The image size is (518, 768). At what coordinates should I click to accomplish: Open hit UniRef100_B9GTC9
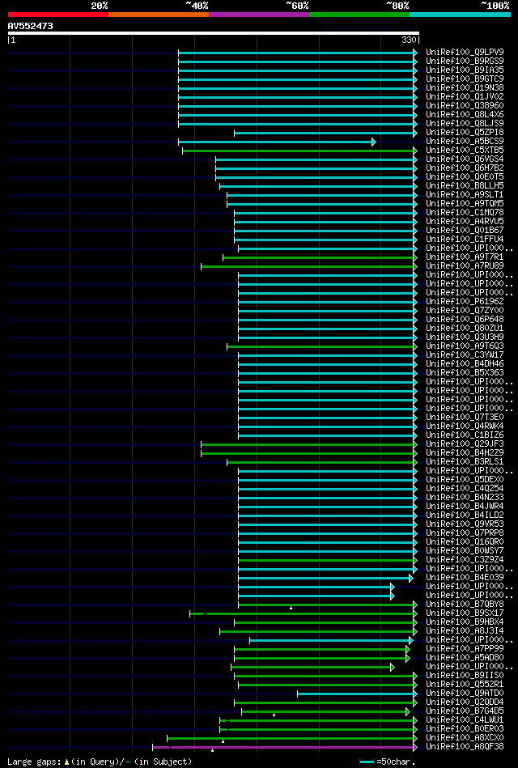point(465,78)
